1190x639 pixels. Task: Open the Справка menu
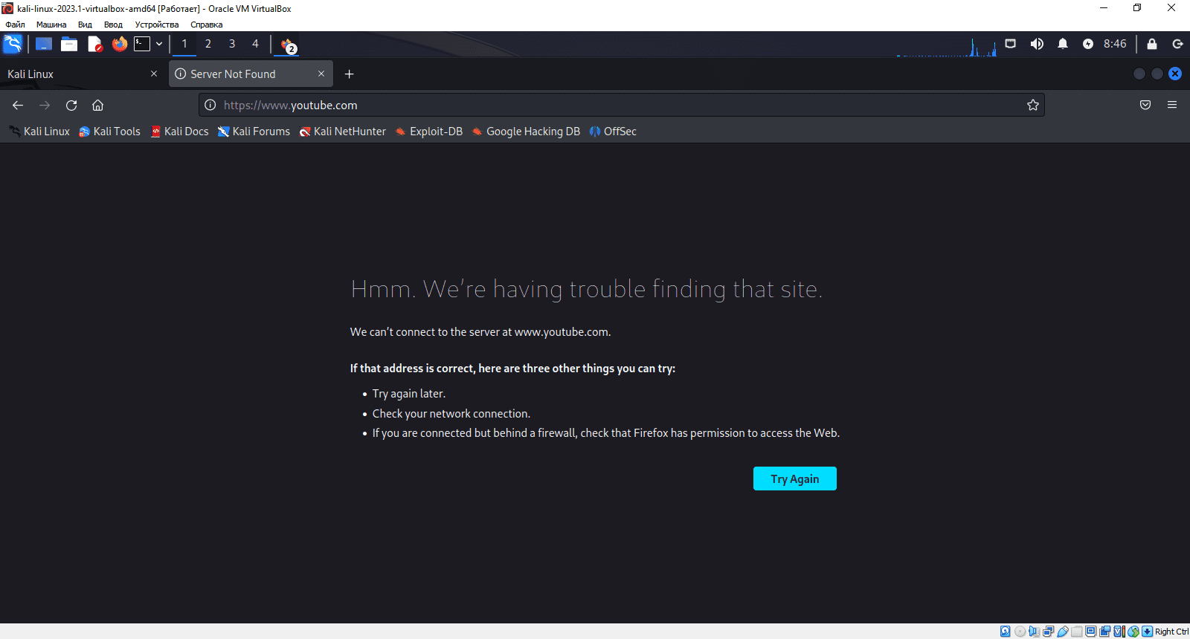point(206,25)
